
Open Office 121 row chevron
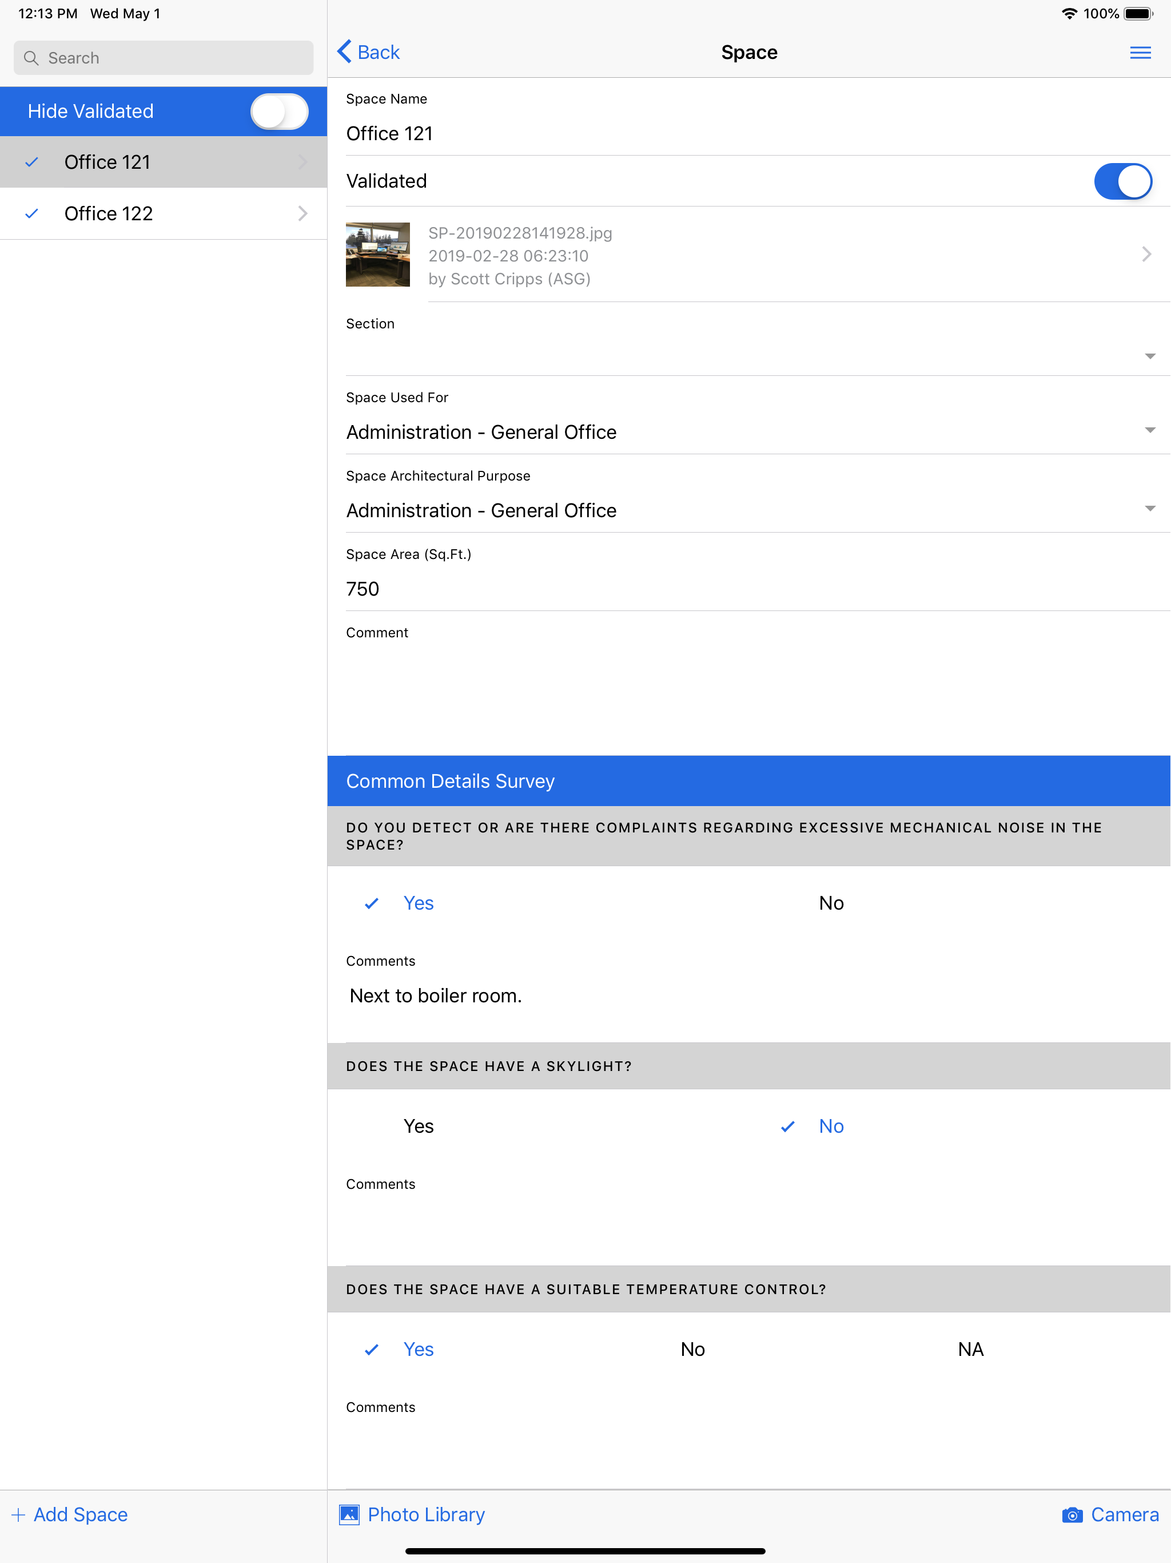click(x=303, y=162)
